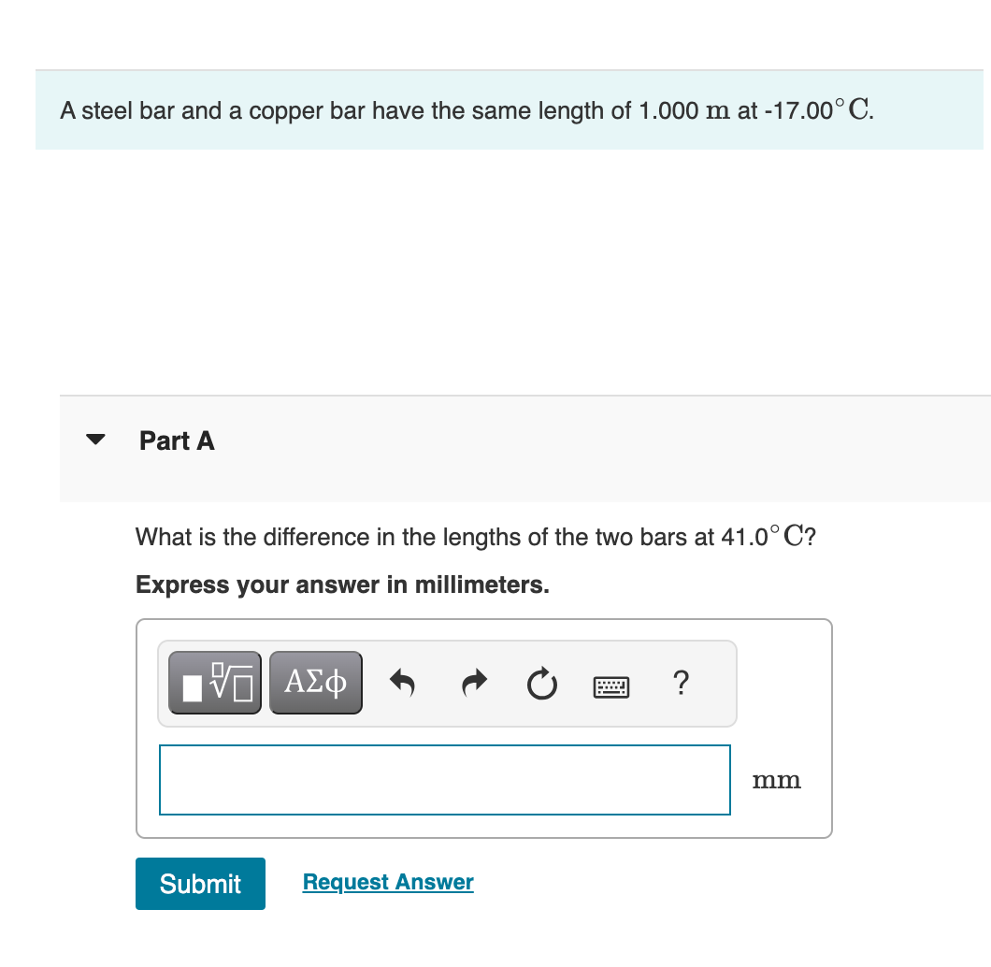Click the redo arrow in the equation toolbar
991x967 pixels.
pyautogui.click(x=473, y=683)
